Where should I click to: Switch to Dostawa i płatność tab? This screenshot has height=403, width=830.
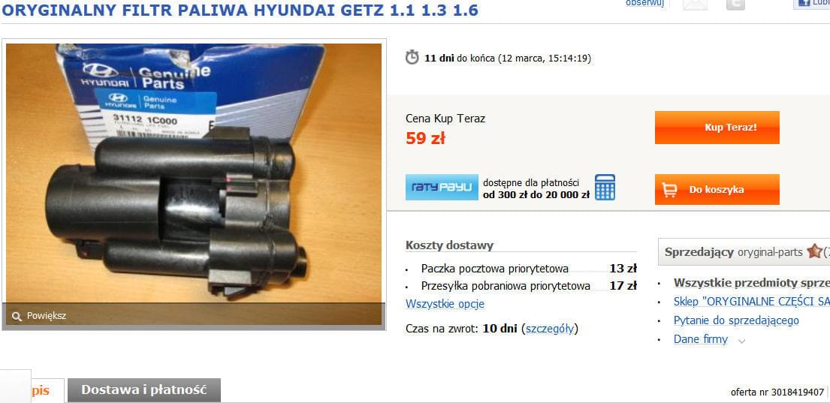click(x=144, y=390)
